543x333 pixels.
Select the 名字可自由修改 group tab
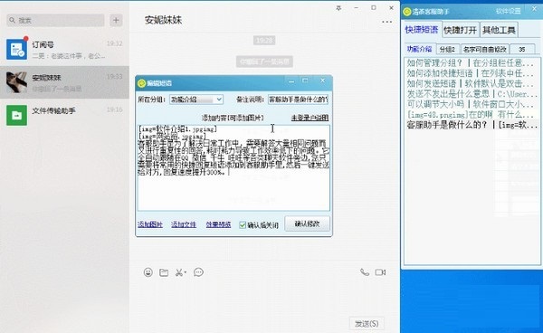(485, 50)
